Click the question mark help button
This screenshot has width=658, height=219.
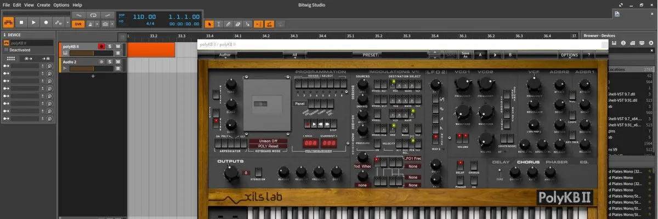588,55
